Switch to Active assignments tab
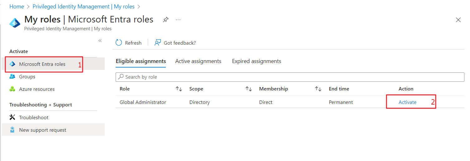The width and height of the screenshot is (470, 161). (x=198, y=61)
